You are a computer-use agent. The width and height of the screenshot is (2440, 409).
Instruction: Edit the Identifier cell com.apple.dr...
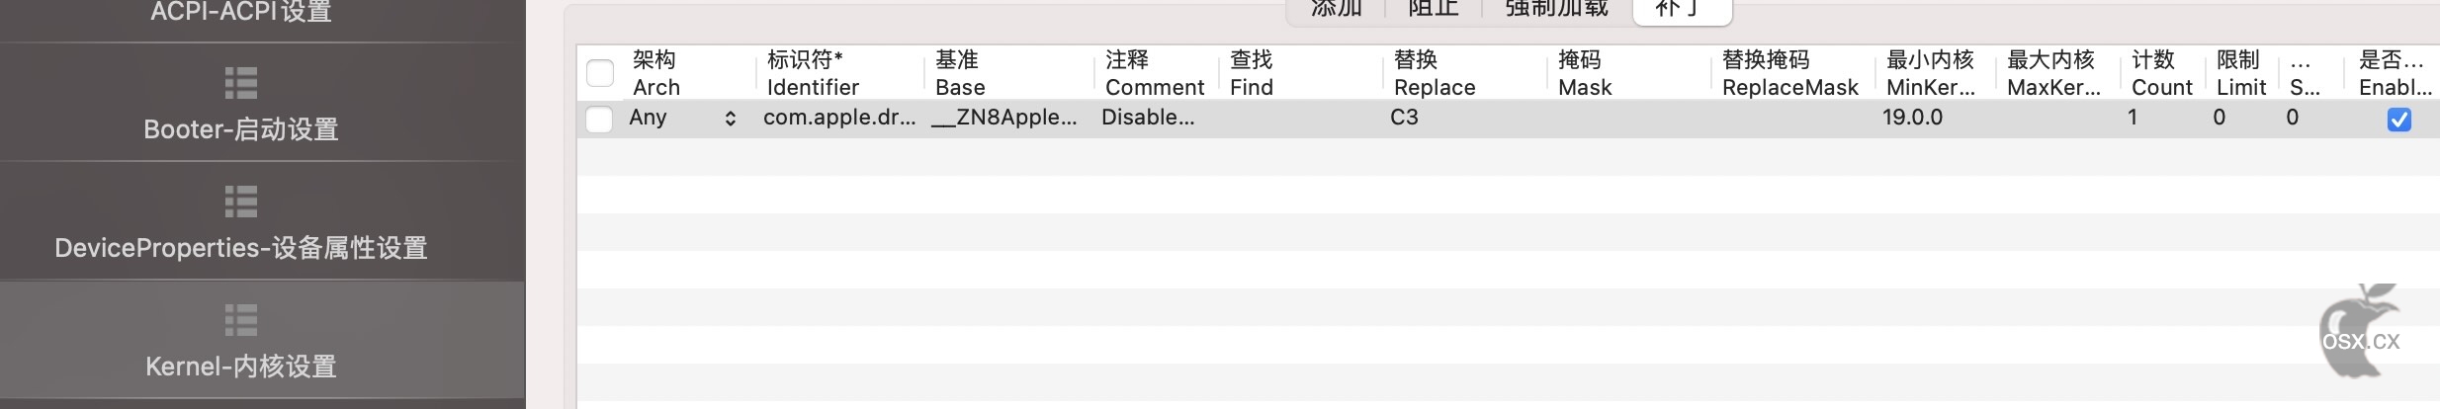tap(839, 118)
